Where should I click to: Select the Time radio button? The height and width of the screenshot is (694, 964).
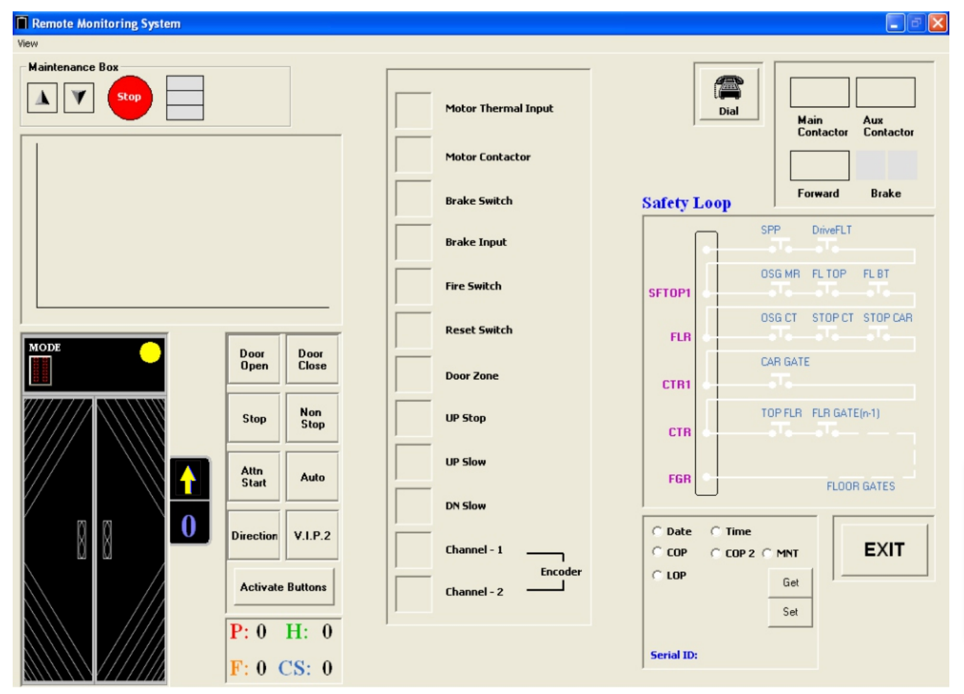pos(716,531)
